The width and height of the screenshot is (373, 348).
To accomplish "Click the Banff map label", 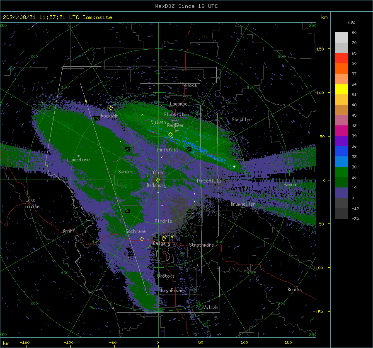I will pos(68,230).
